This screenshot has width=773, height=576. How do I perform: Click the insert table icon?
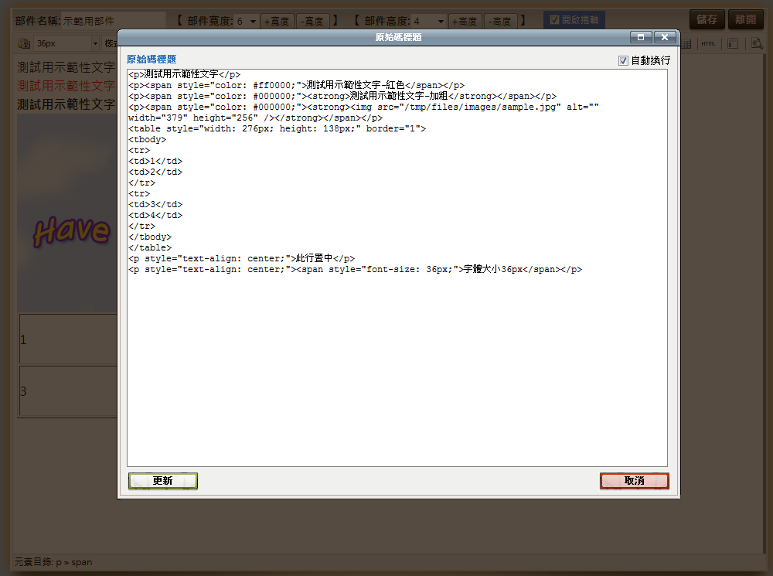point(687,43)
